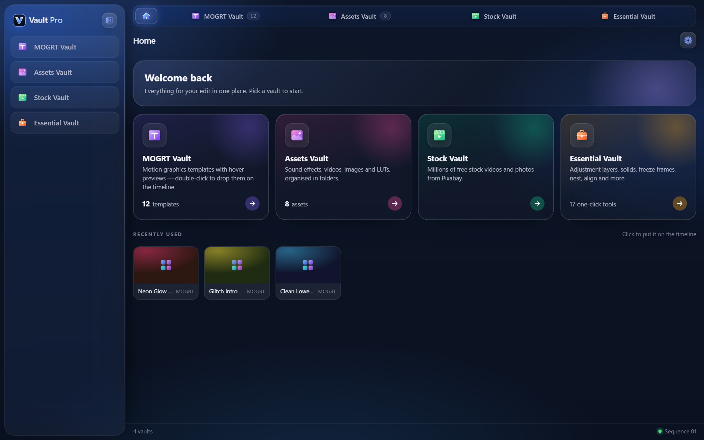This screenshot has width=704, height=440.
Task: Click the MOGRT Vault card title
Action: coord(167,159)
